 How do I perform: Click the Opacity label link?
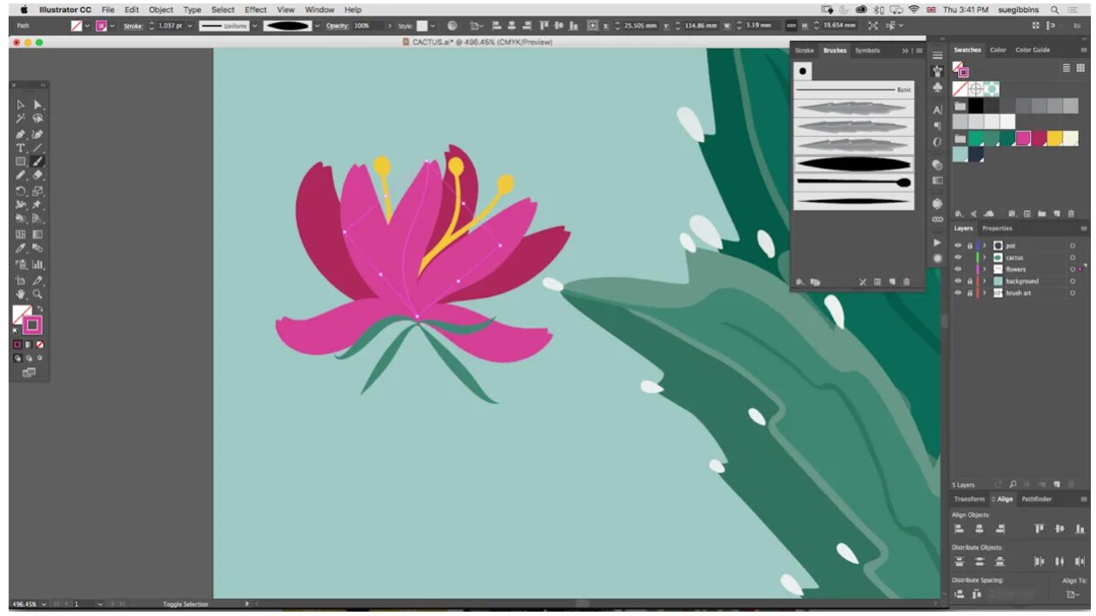pyautogui.click(x=337, y=26)
